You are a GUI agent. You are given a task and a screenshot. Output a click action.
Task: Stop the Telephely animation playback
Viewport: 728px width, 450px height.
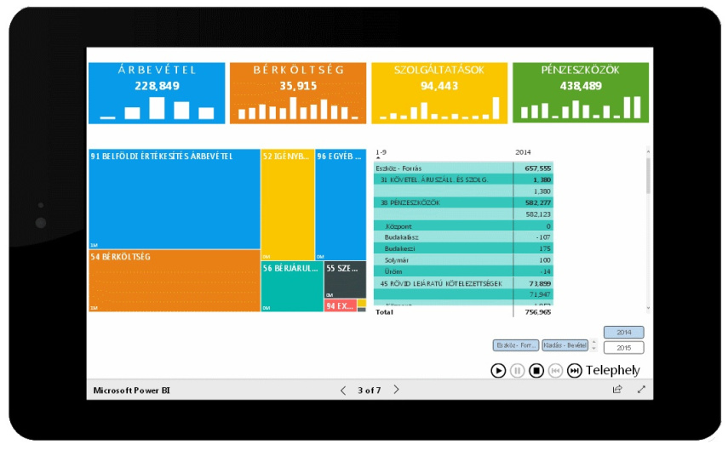click(536, 370)
